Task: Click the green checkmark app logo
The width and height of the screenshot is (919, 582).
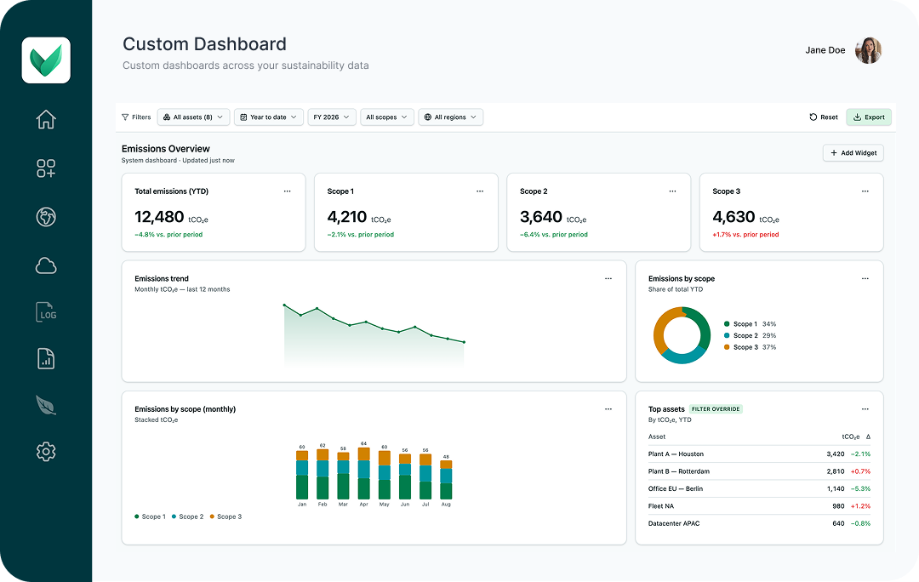Action: (x=46, y=60)
